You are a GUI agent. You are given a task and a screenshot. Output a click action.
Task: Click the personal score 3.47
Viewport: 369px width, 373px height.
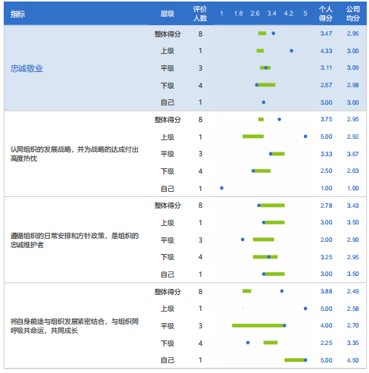[327, 33]
